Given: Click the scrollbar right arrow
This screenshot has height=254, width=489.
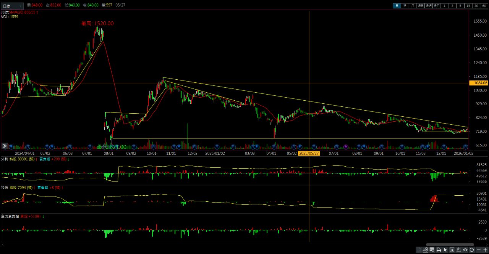Looking at the screenshot, I should click(x=486, y=245).
